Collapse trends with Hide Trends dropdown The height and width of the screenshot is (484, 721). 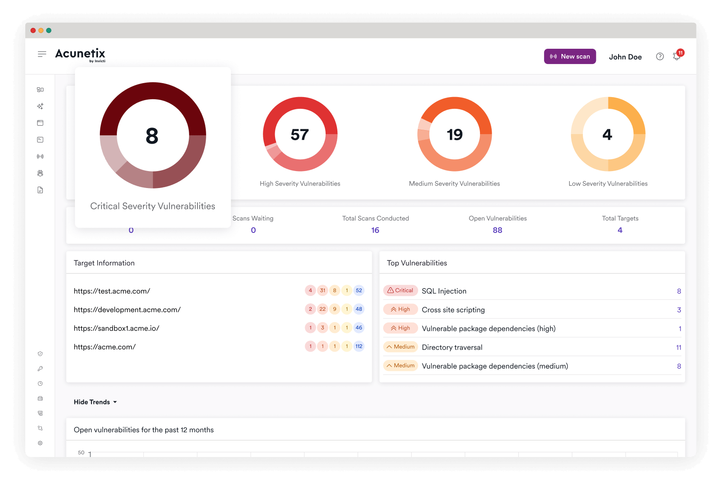95,402
